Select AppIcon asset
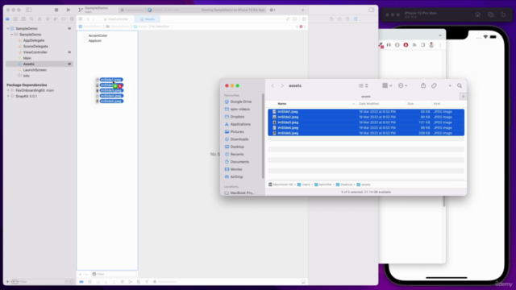The height and width of the screenshot is (290, 516). coord(95,41)
